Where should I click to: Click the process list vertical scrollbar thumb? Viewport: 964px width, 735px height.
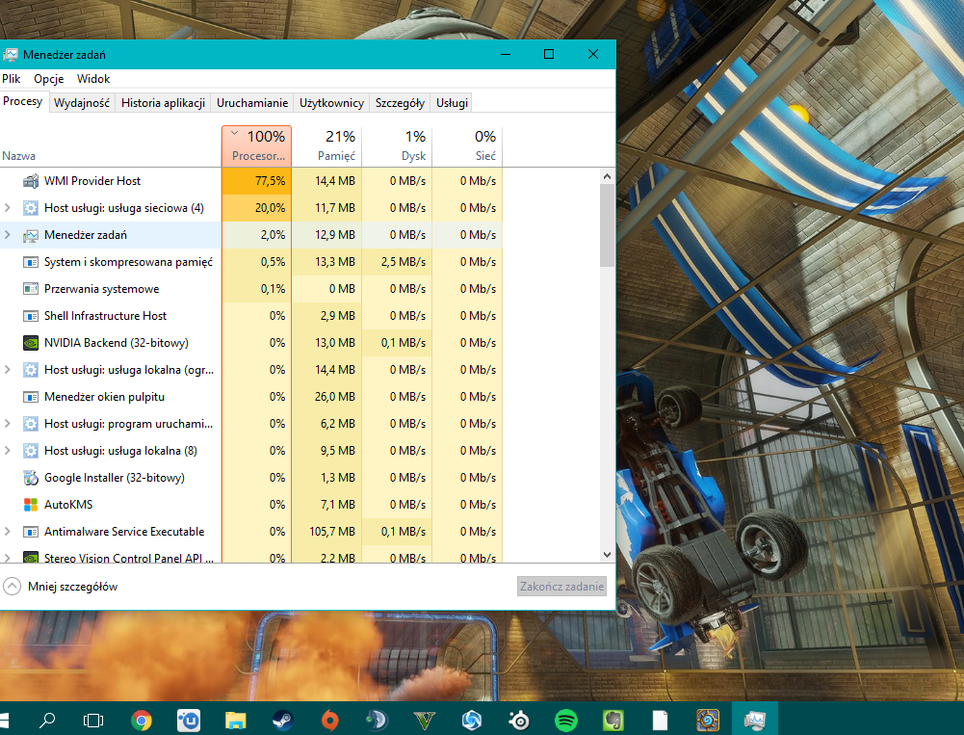(607, 225)
